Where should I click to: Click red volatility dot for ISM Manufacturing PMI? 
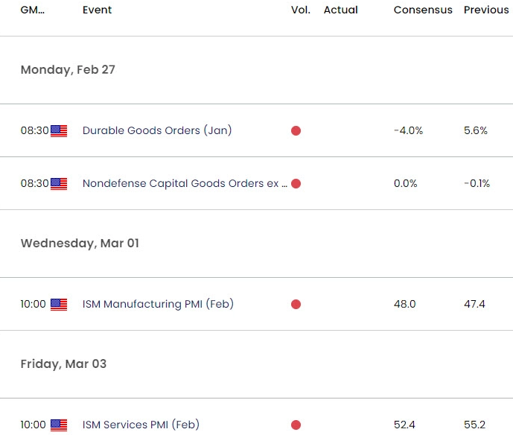(296, 305)
